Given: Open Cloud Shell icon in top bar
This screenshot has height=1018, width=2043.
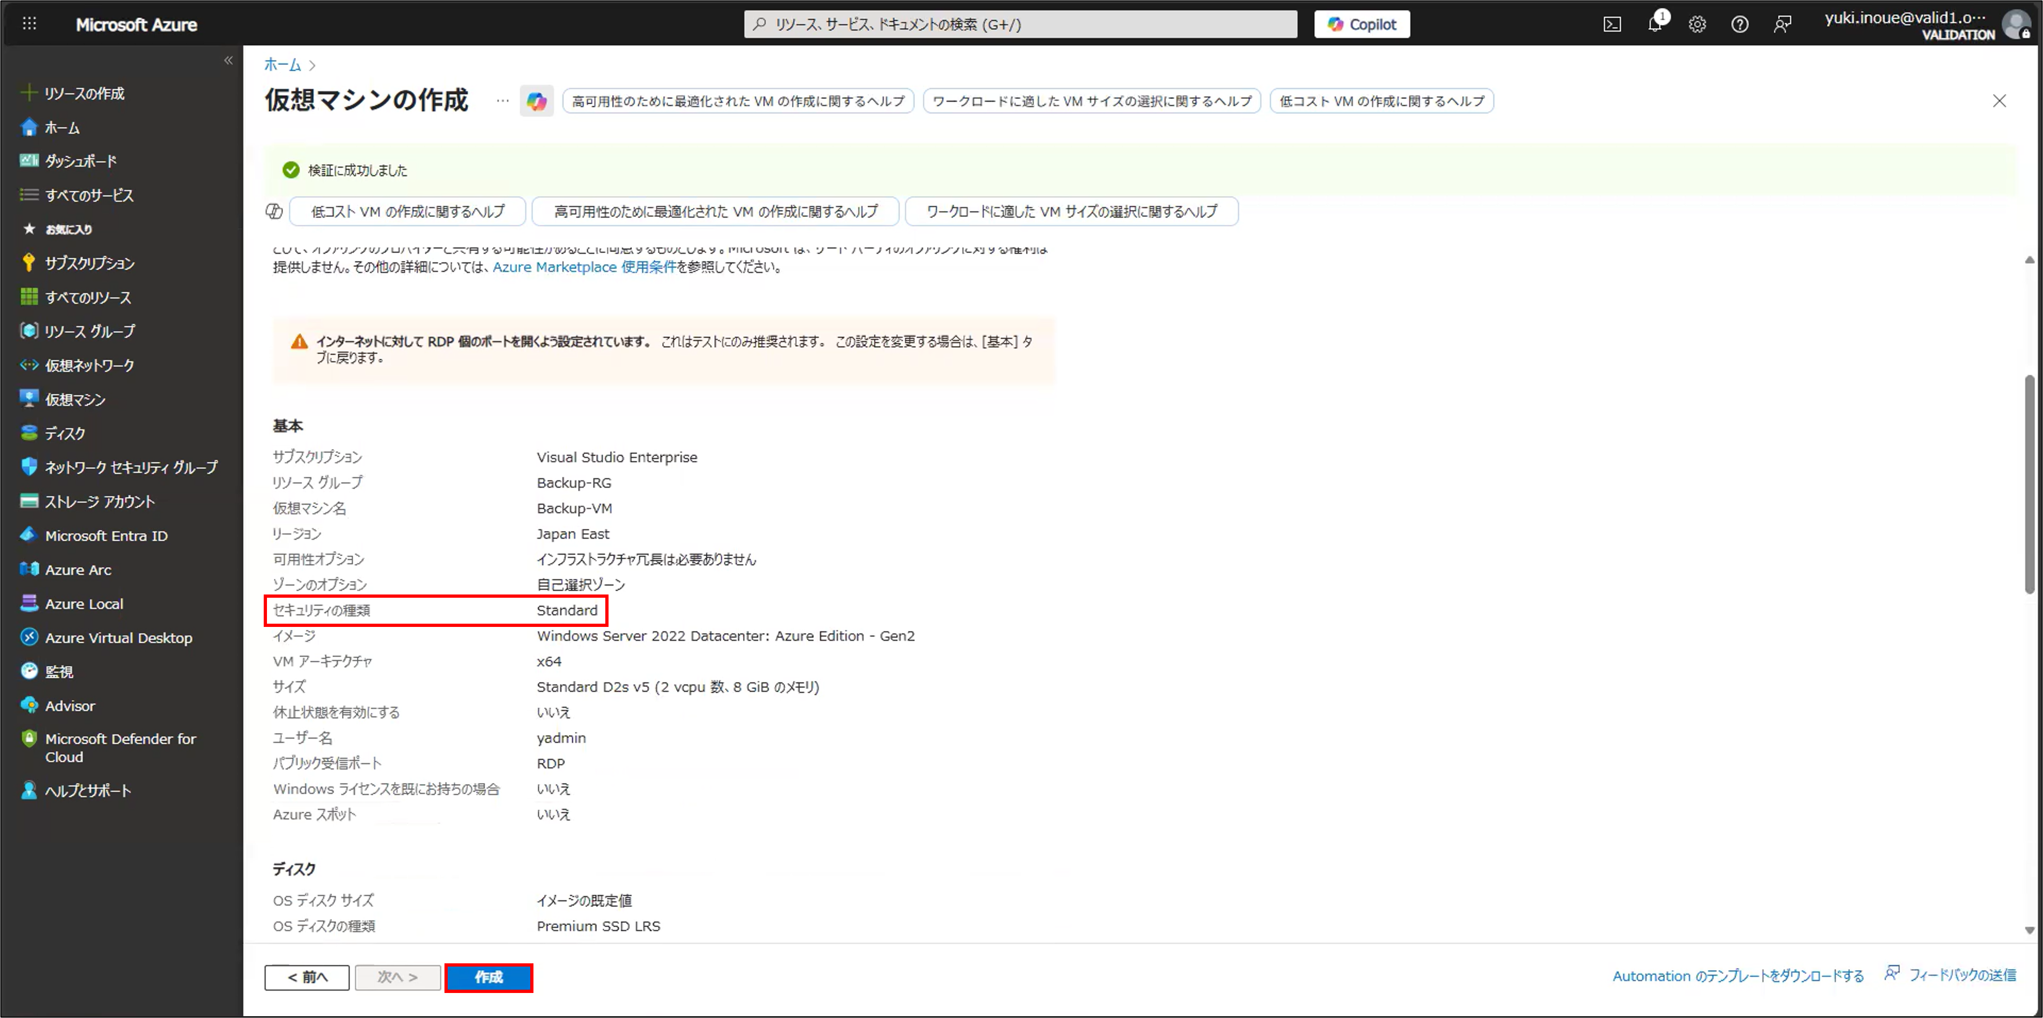Looking at the screenshot, I should (1612, 25).
